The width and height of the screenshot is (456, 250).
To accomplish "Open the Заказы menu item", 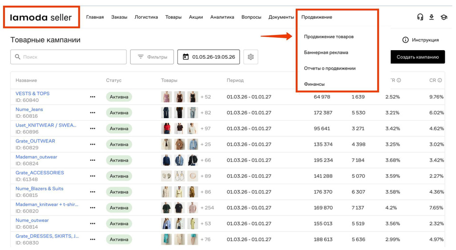I will tap(119, 17).
